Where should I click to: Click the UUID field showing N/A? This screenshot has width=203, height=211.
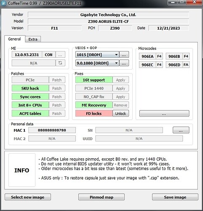click(x=139, y=138)
